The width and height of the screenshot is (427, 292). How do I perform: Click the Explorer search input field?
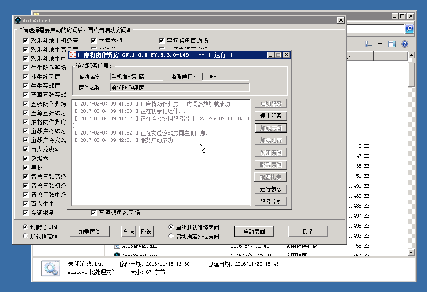375,29
